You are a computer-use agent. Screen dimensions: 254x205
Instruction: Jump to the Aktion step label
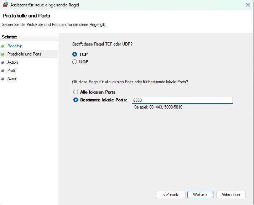(13, 63)
